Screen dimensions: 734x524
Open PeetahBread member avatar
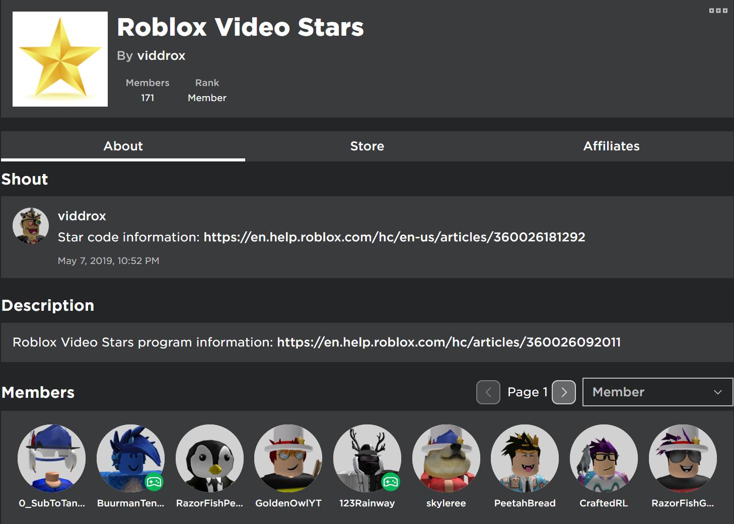[x=525, y=458]
